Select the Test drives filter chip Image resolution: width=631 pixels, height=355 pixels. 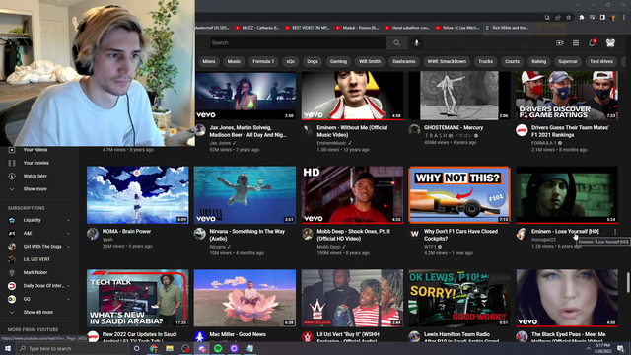(601, 61)
